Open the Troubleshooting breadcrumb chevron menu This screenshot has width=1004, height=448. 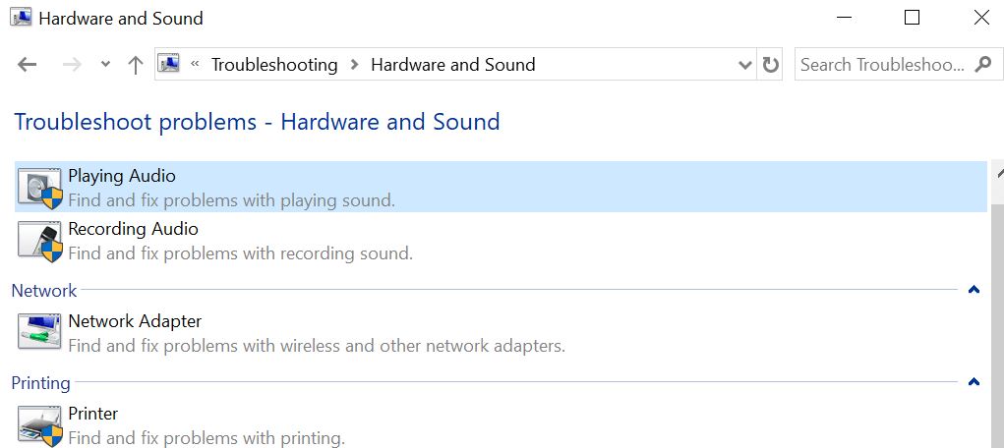[x=354, y=65]
